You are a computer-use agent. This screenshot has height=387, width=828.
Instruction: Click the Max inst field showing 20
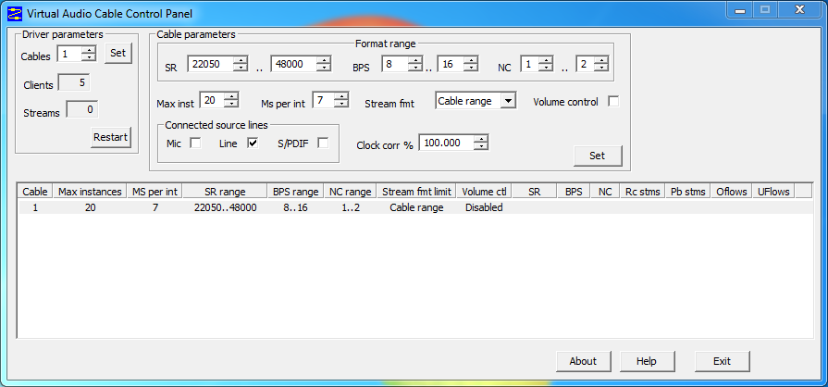pos(212,100)
